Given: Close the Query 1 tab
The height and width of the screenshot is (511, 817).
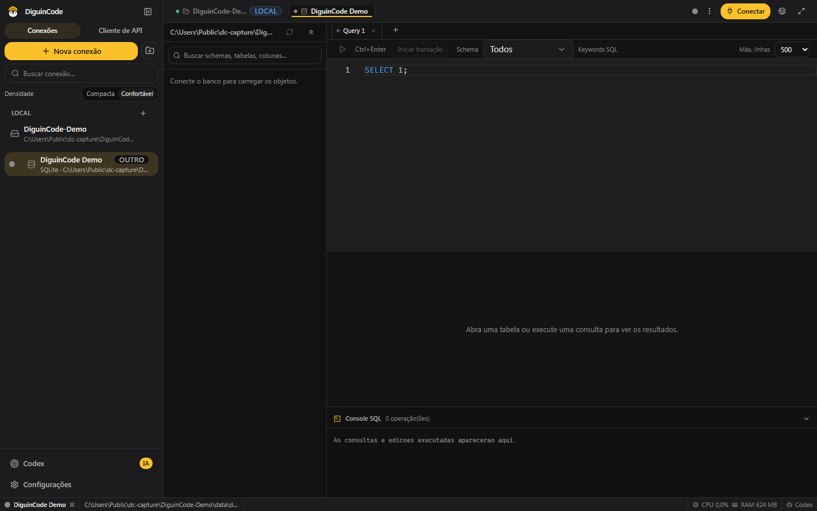Looking at the screenshot, I should [373, 31].
